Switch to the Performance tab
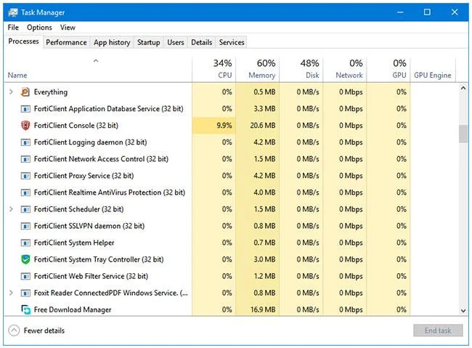472x348 pixels. [66, 42]
